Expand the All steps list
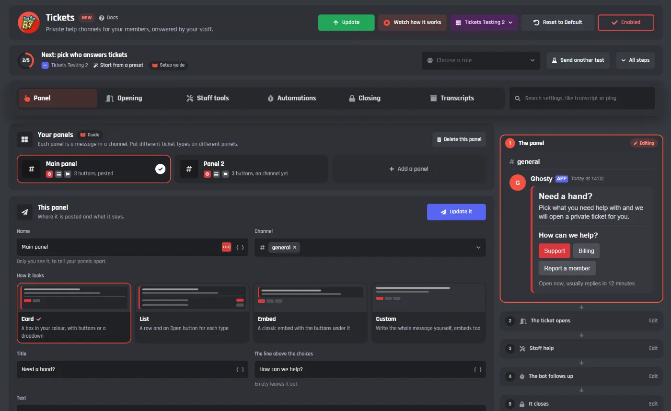Screen dimensions: 671x411 pyautogui.click(x=636, y=60)
